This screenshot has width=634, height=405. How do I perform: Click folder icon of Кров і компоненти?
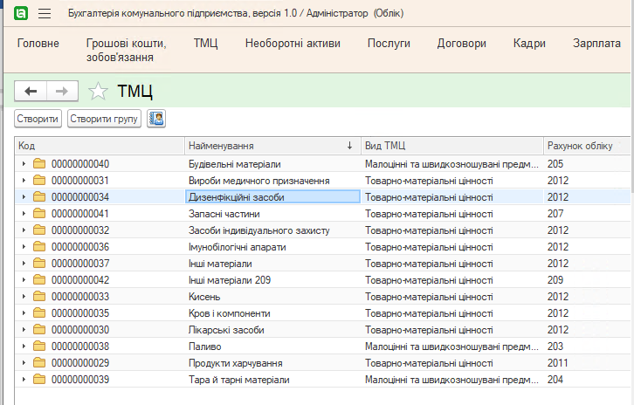point(39,312)
